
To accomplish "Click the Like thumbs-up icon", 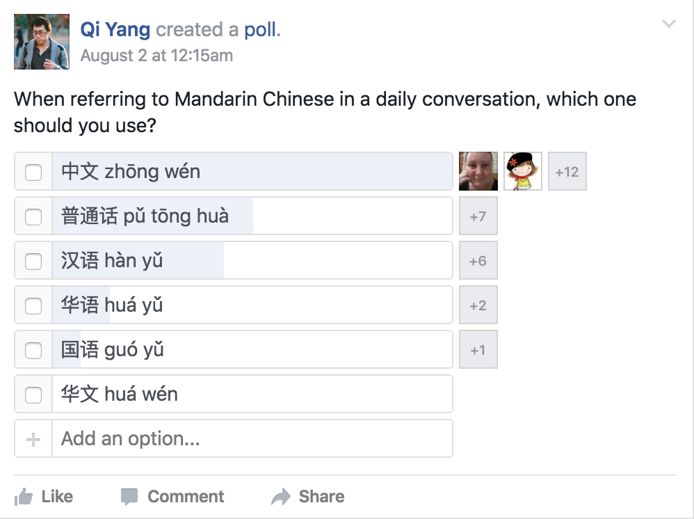I will [x=24, y=497].
